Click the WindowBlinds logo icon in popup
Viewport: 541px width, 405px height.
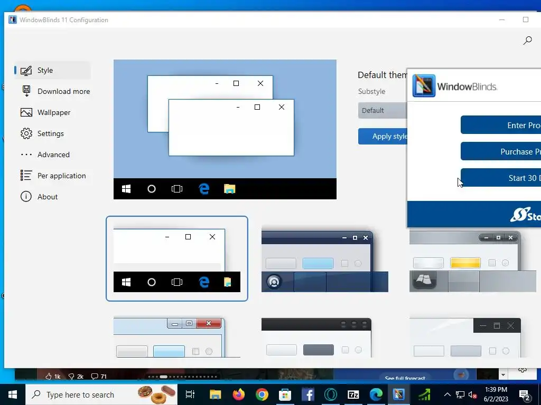click(x=424, y=86)
